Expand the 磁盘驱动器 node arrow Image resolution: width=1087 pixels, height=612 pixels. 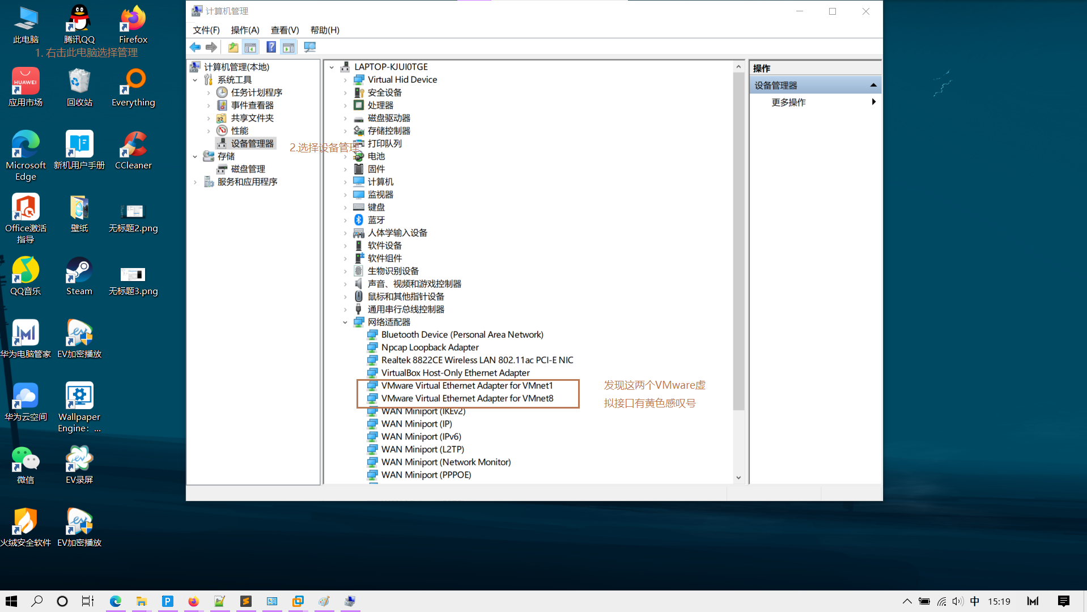[345, 118]
